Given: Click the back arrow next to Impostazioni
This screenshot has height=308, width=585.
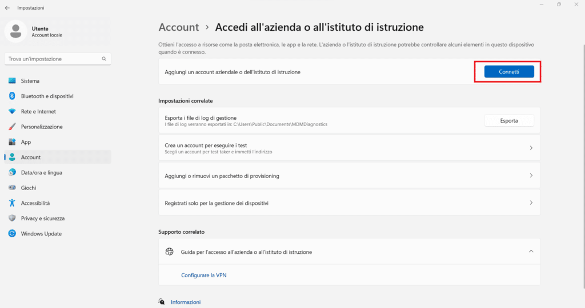Looking at the screenshot, I should point(7,8).
